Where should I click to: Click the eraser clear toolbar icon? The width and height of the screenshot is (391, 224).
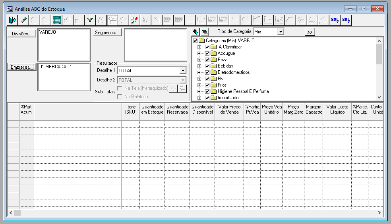click(24, 20)
